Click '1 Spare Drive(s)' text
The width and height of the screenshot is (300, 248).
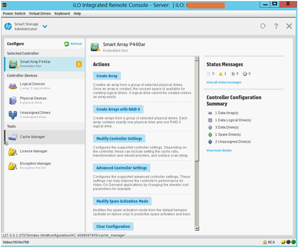point(228,135)
